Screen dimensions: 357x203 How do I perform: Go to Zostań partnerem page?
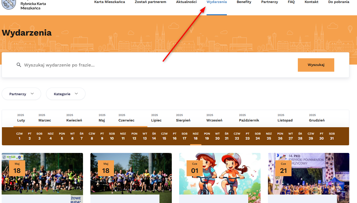pyautogui.click(x=150, y=2)
